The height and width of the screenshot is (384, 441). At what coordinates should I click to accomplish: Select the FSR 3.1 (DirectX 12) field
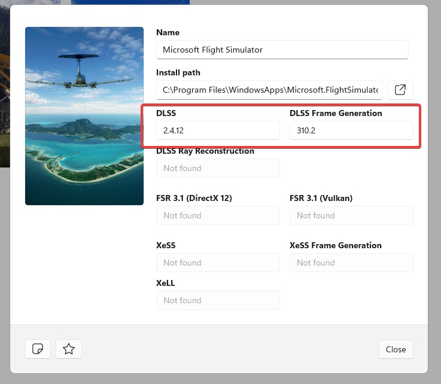pyautogui.click(x=218, y=215)
